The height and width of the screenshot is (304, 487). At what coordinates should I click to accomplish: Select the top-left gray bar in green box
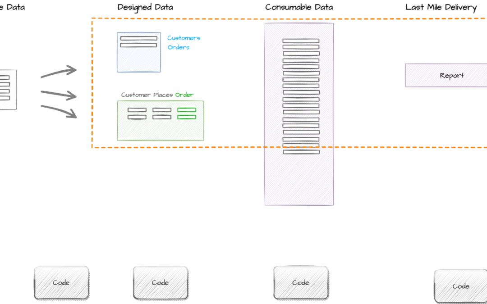point(137,110)
